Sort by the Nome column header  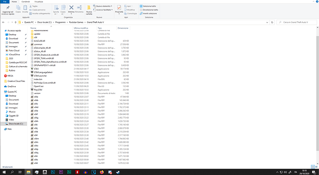point(33,28)
